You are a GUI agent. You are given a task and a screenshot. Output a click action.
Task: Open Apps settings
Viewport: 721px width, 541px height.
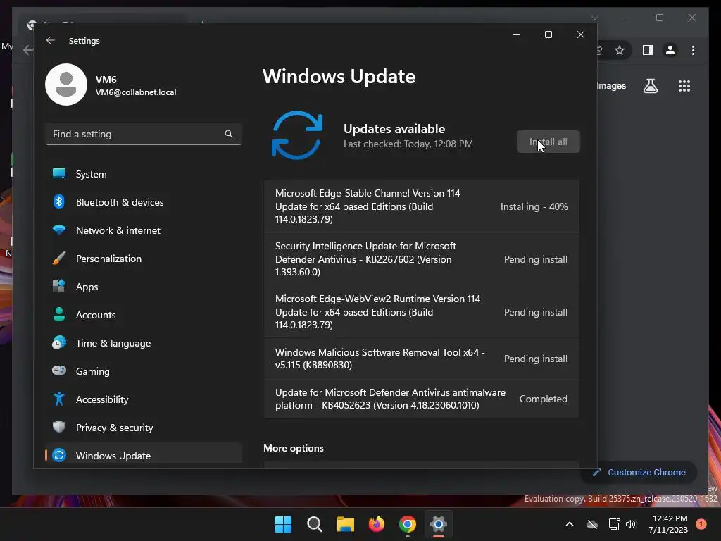144,287
